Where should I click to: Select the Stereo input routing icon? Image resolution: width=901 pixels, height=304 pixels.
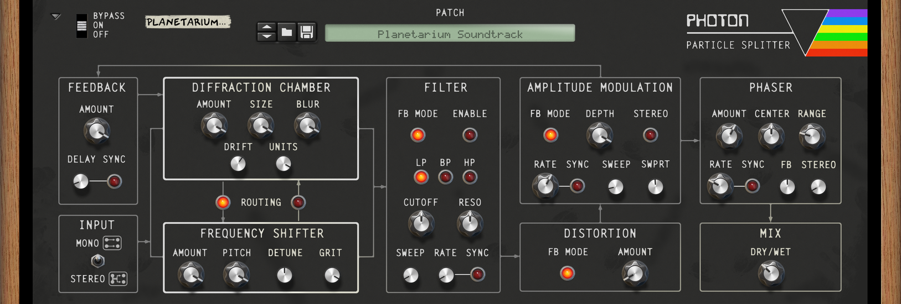118,279
